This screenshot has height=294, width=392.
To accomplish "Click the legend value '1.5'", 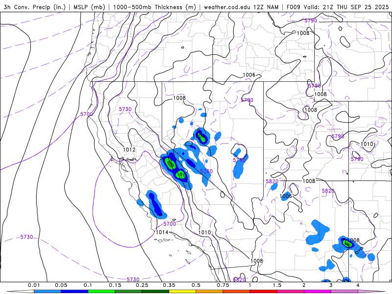I will [x=277, y=285].
